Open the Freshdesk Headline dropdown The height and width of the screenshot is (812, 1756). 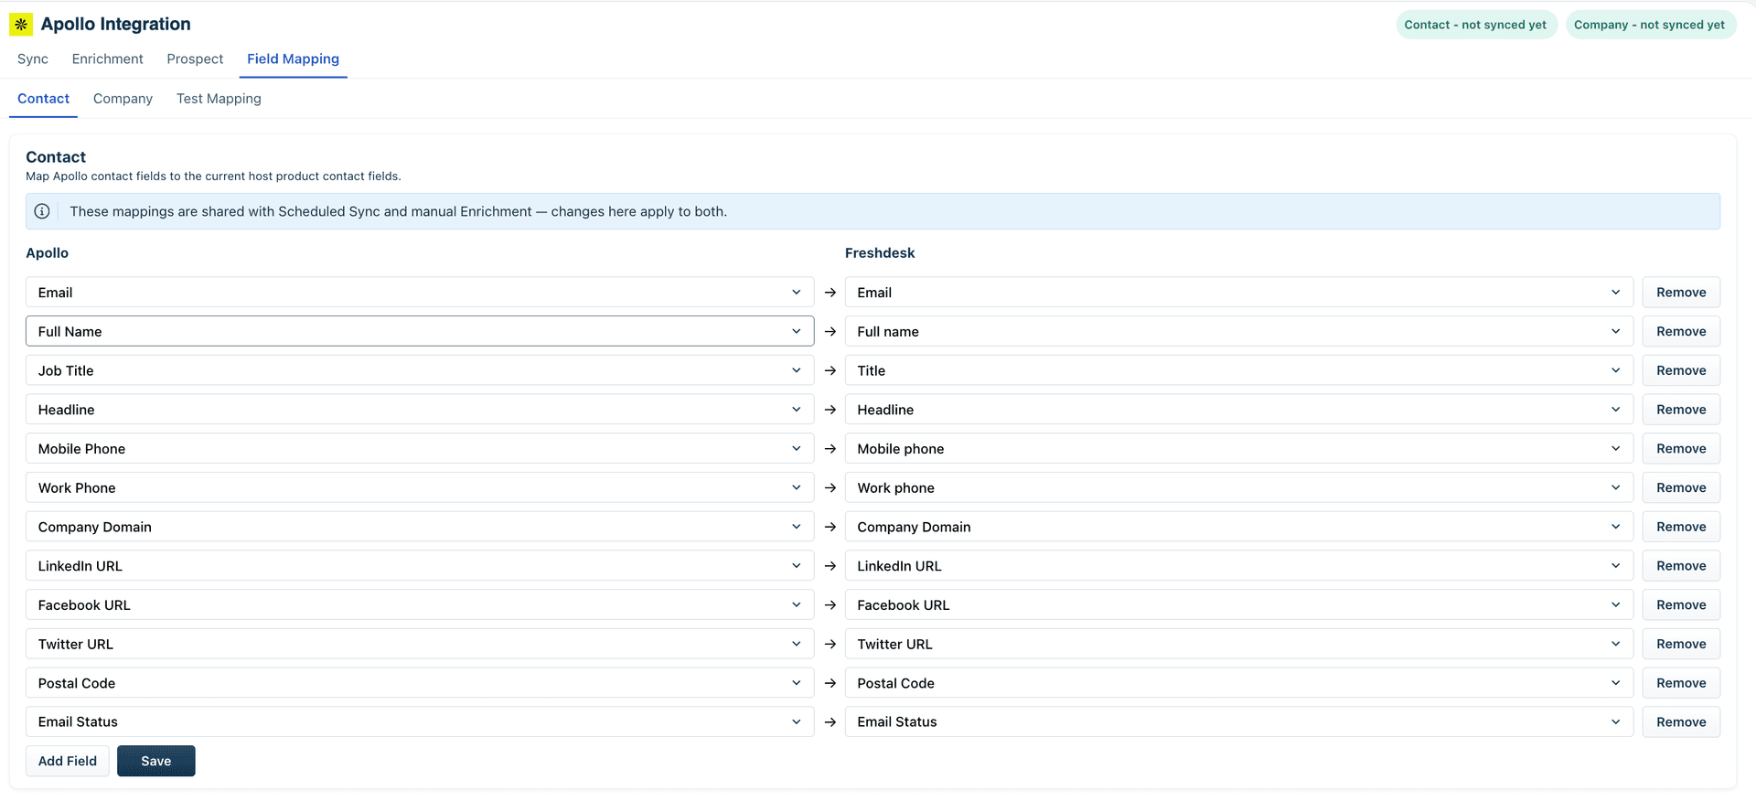(x=1239, y=410)
